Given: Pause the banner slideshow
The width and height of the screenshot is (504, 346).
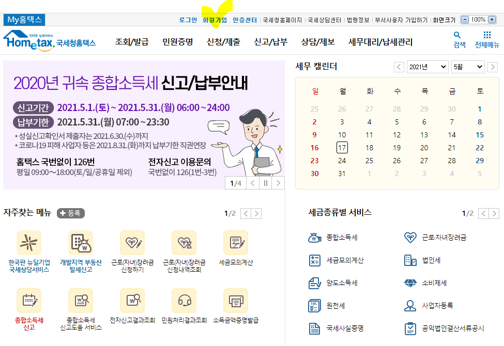Looking at the screenshot, I should [266, 183].
